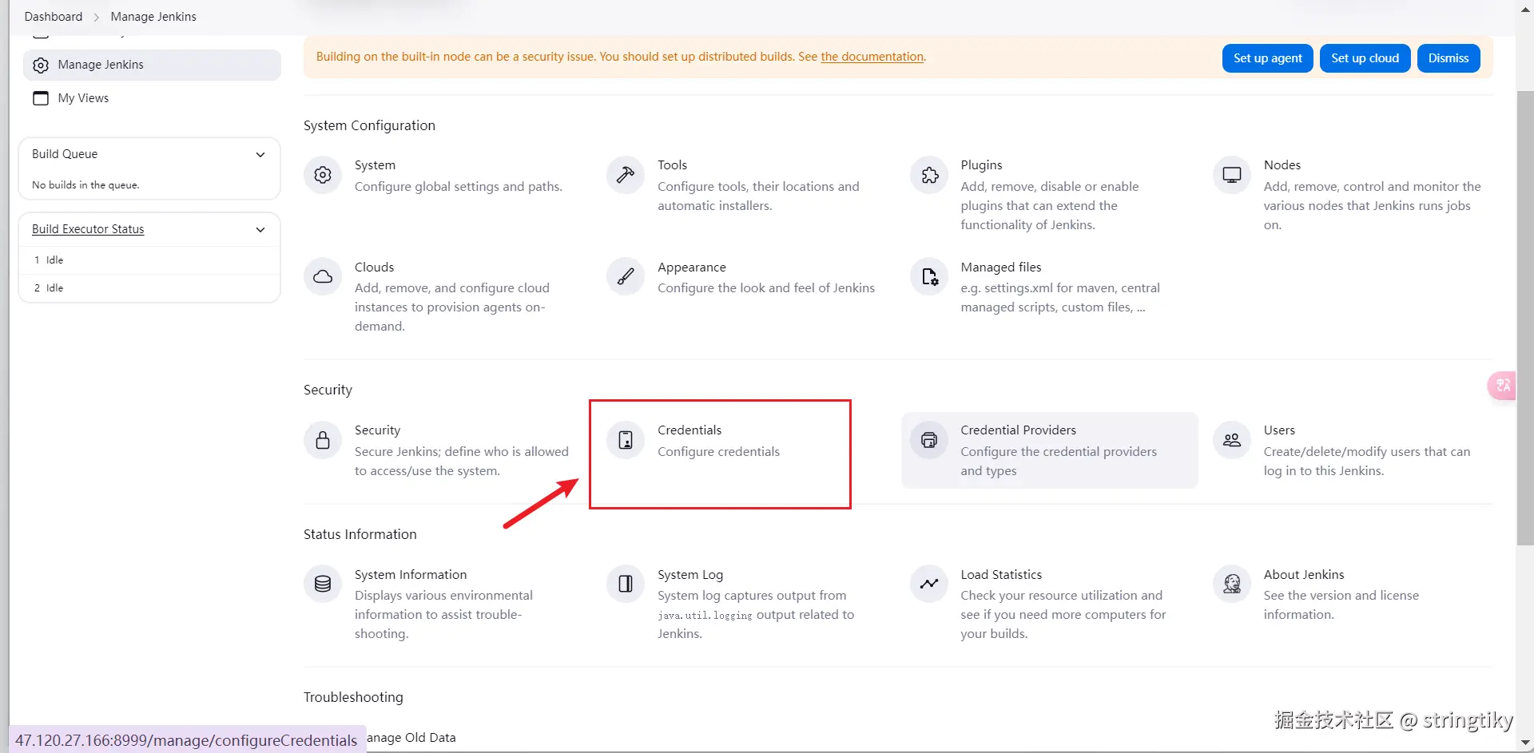Image resolution: width=1534 pixels, height=753 pixels.
Task: Collapse the Build Queue panel
Action: [260, 154]
